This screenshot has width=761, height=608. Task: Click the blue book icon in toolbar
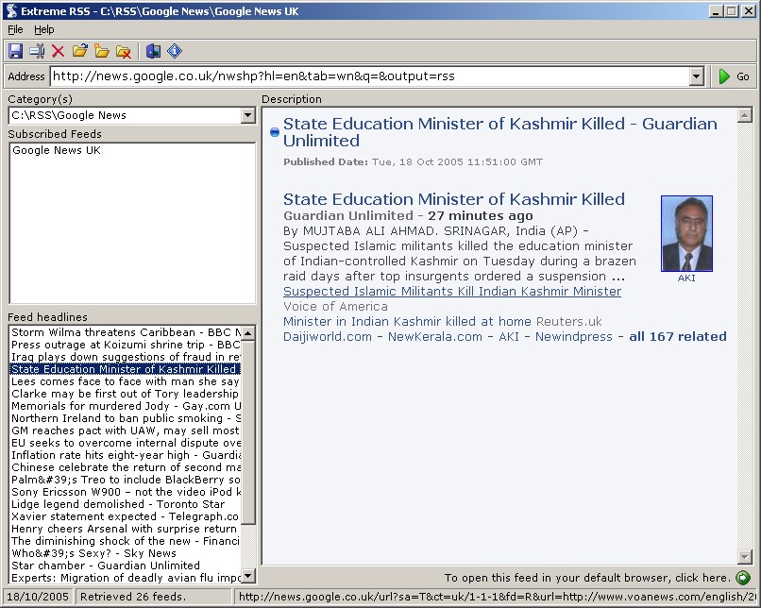(153, 51)
